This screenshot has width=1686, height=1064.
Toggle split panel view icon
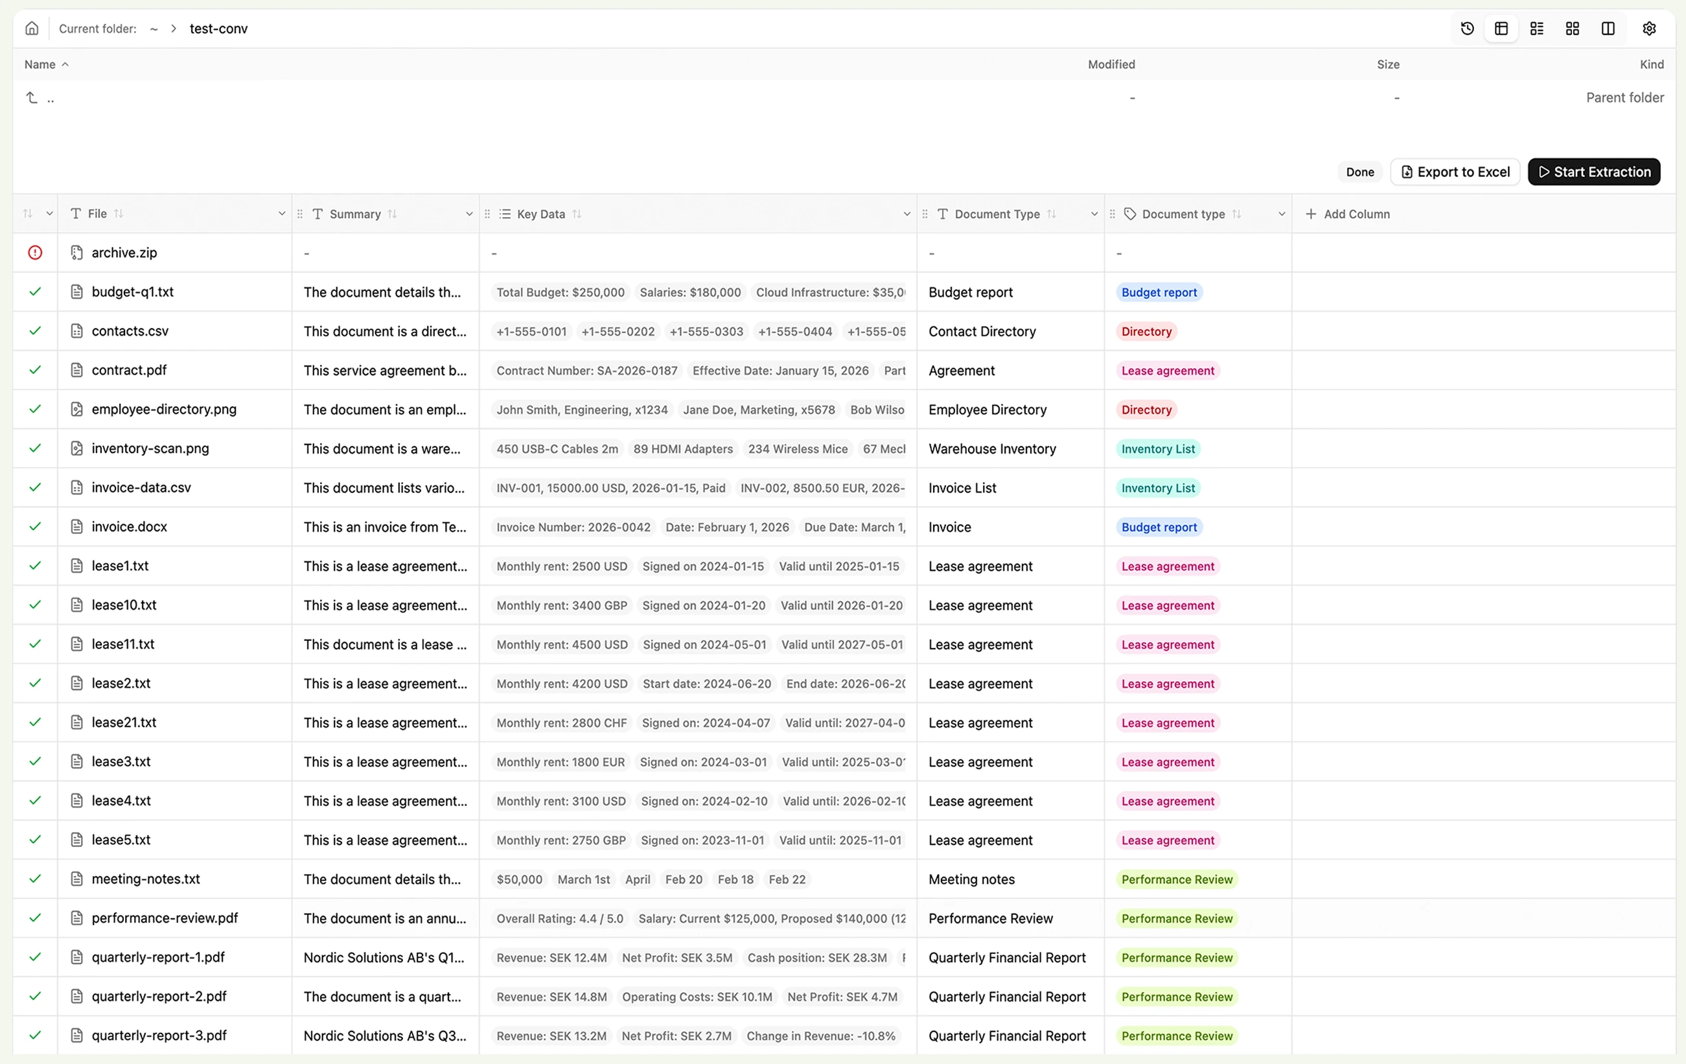pyautogui.click(x=1608, y=29)
